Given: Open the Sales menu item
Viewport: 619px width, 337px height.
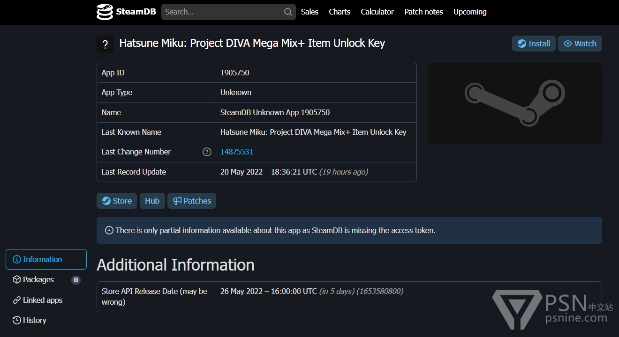Looking at the screenshot, I should point(309,12).
